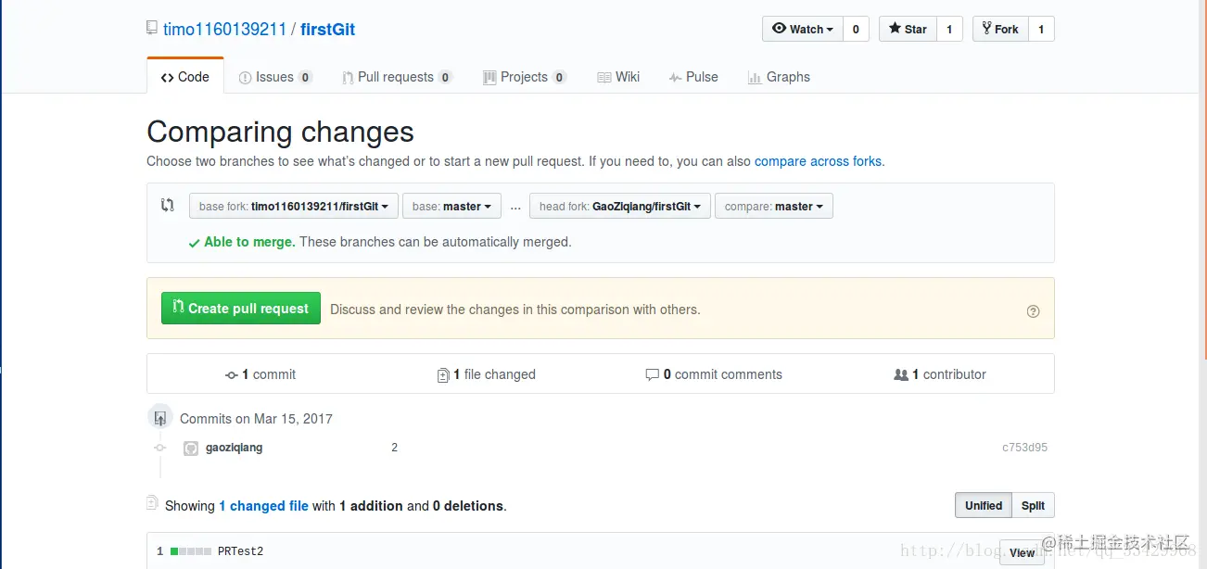The height and width of the screenshot is (569, 1207).
Task: Switch diff view to Unified
Action: [x=983, y=505]
